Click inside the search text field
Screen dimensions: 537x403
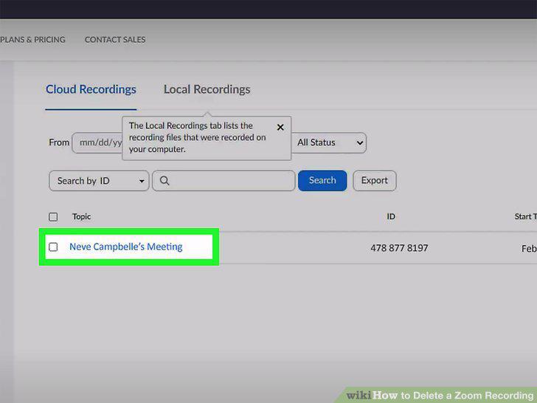click(x=224, y=181)
